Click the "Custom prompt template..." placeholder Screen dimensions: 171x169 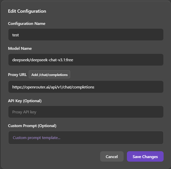[37, 138]
